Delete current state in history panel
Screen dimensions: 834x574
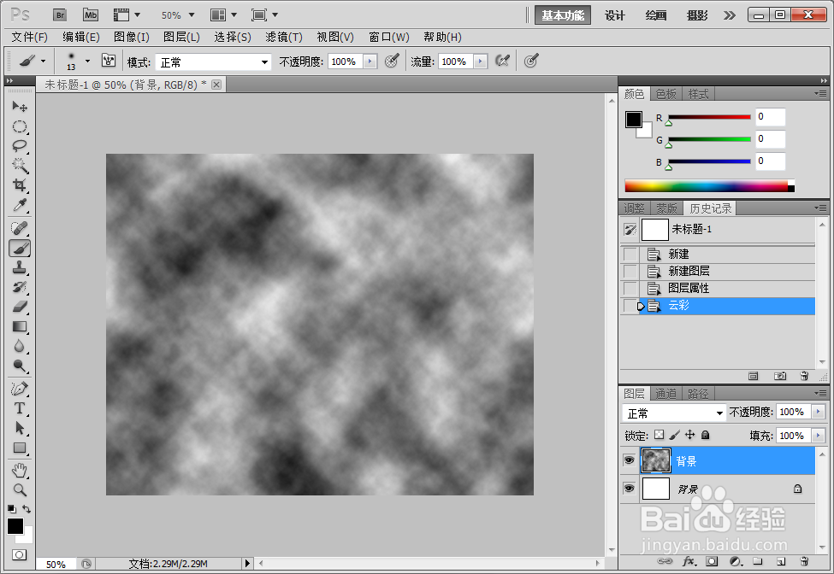(x=804, y=376)
